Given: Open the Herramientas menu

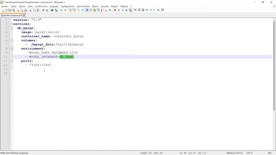Looking at the screenshot, I should 83,6.
